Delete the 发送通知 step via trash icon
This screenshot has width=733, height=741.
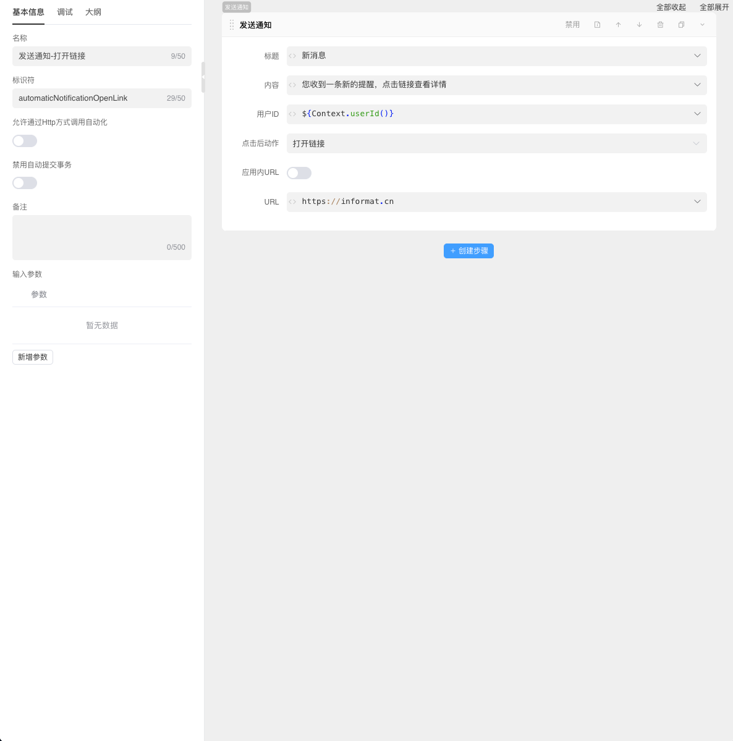tap(660, 25)
